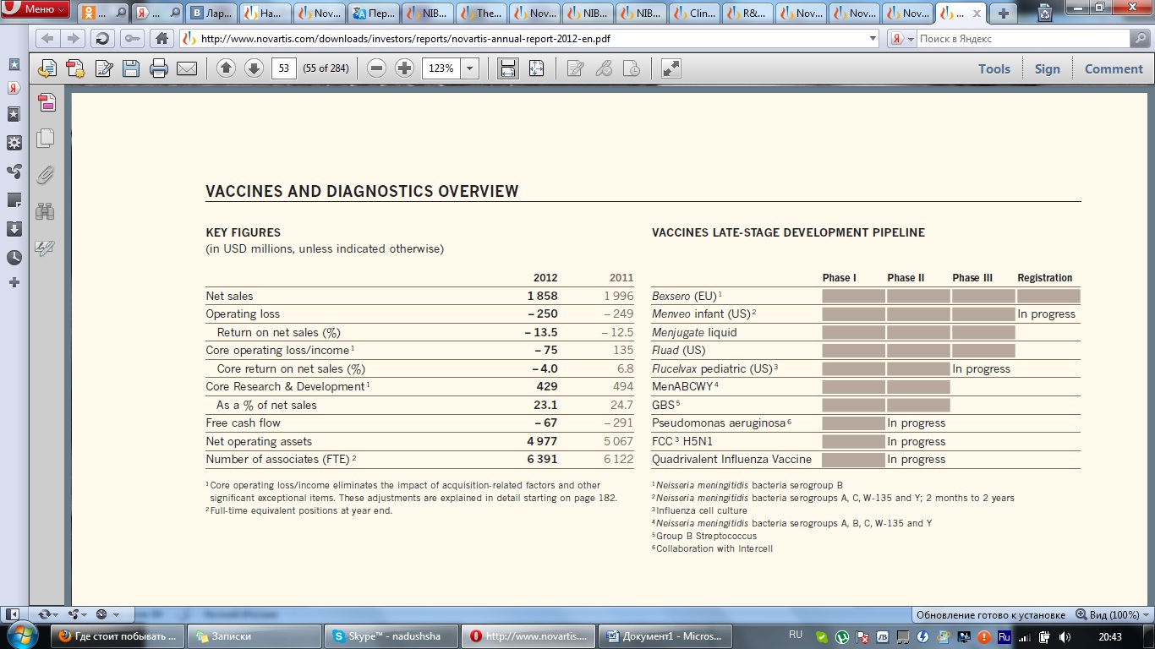1155x649 pixels.
Task: Save the PDF with floppy disk icon
Action: pyautogui.click(x=131, y=68)
